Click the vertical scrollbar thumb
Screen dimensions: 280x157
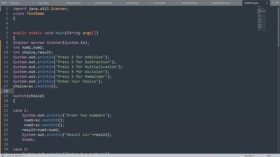[x=279, y=27]
